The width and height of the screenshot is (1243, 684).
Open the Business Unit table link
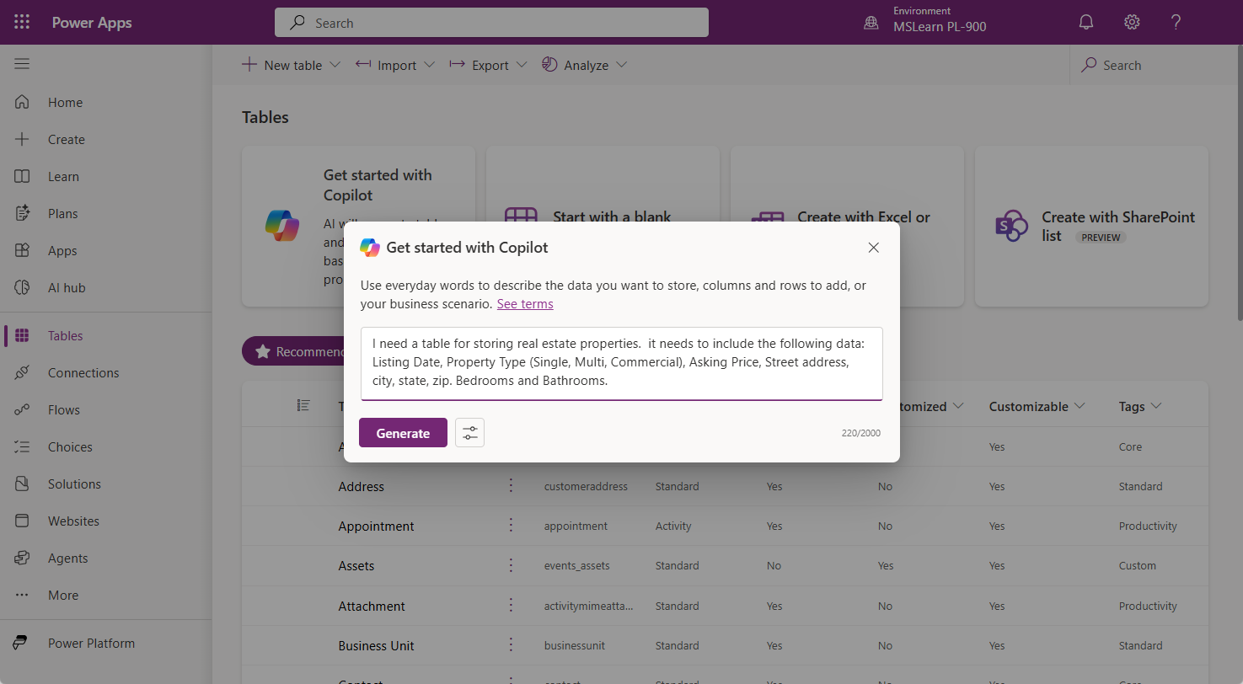(376, 645)
